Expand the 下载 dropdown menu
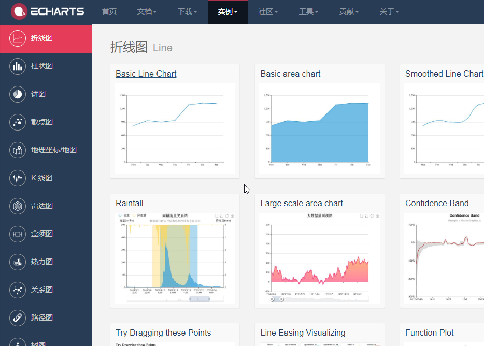 [x=187, y=11]
